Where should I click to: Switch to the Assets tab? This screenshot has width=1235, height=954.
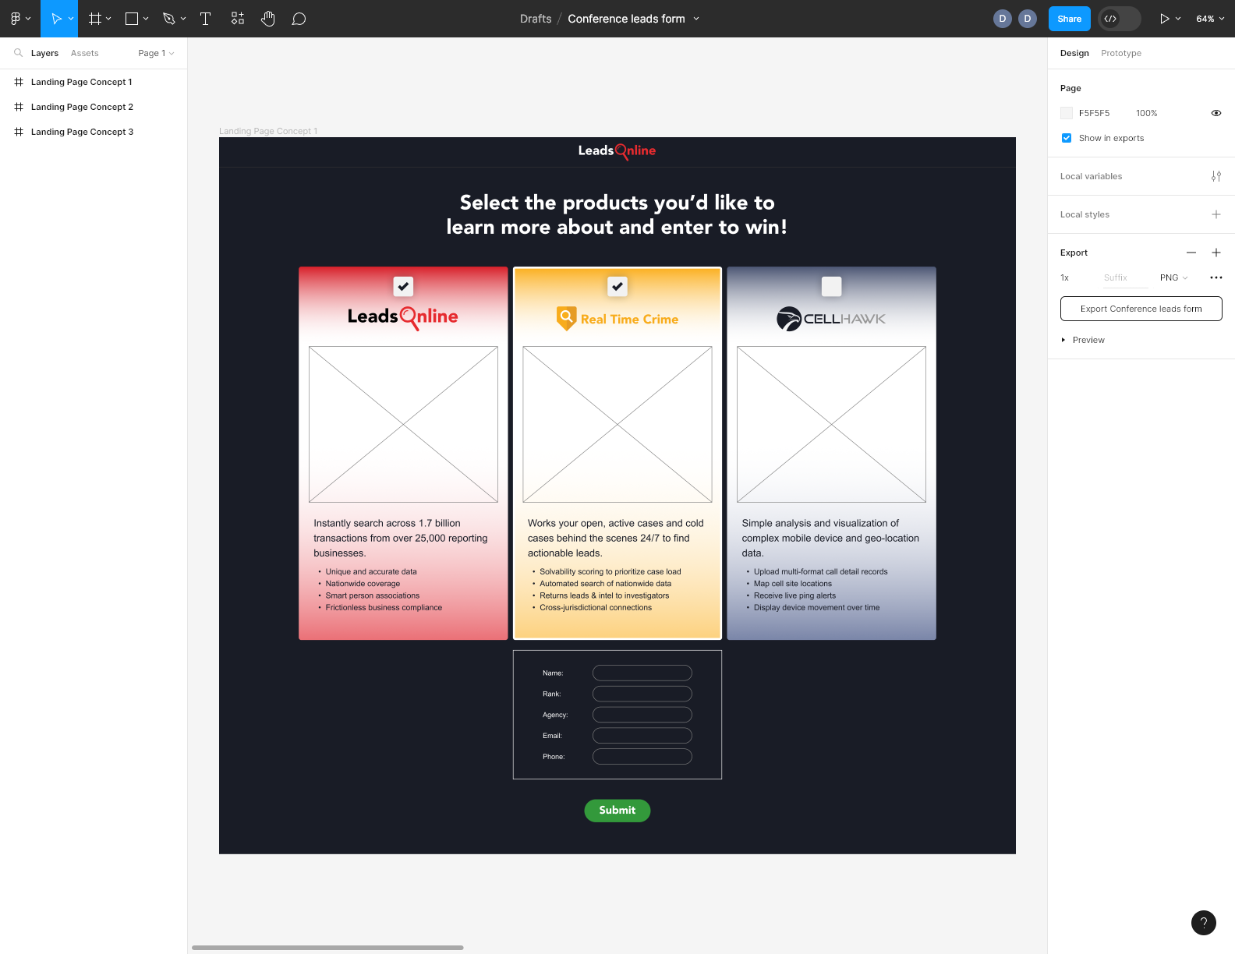click(85, 53)
